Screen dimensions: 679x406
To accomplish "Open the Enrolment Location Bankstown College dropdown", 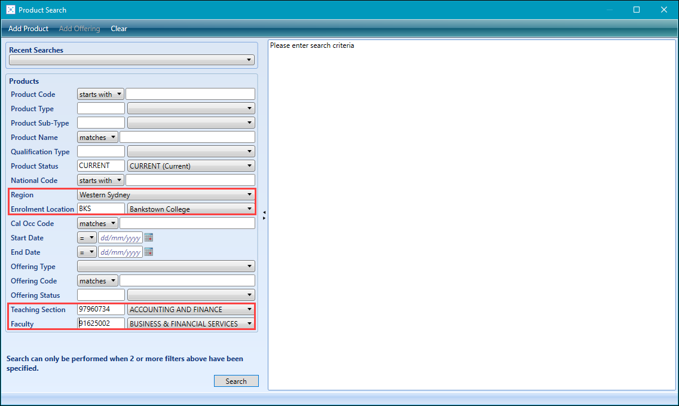I will [191, 209].
